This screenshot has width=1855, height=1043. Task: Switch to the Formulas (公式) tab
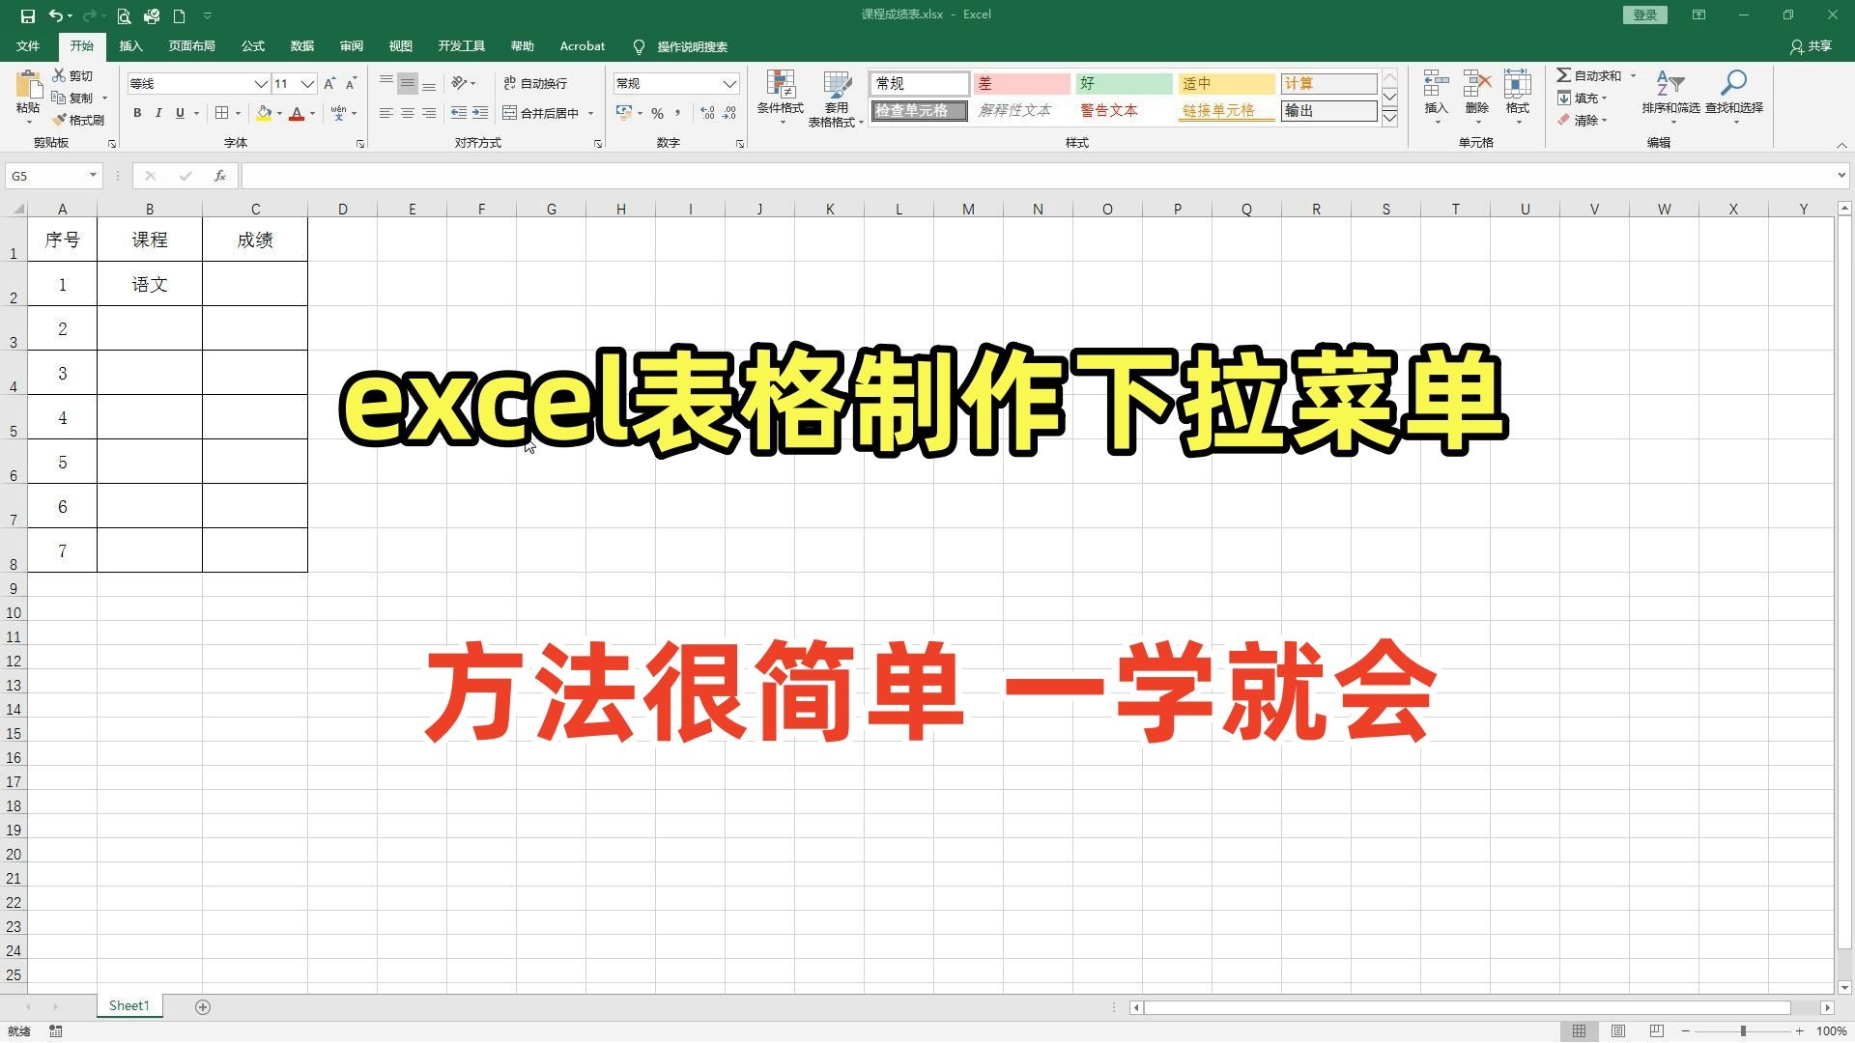pos(252,46)
